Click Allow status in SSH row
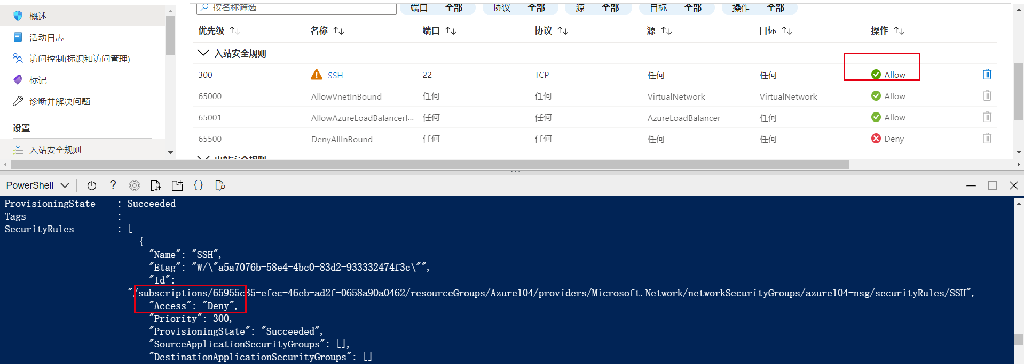This screenshot has height=364, width=1024. point(888,75)
